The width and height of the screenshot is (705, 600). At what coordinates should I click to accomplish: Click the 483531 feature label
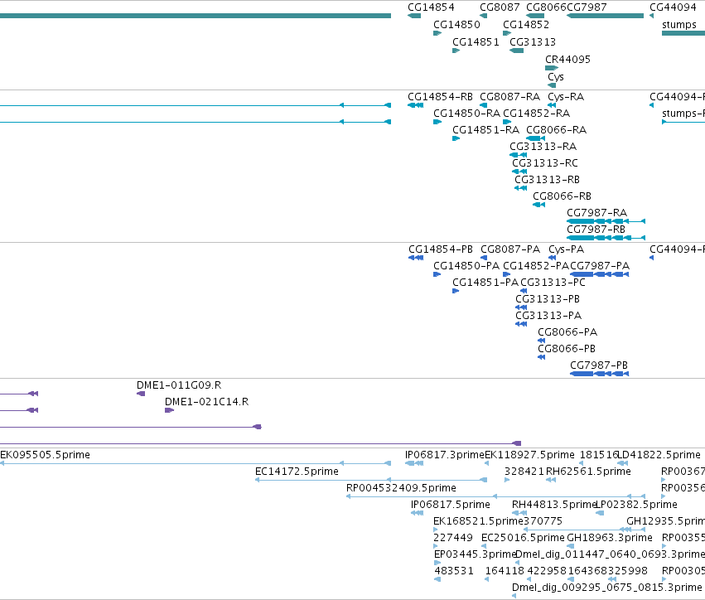pyautogui.click(x=454, y=571)
